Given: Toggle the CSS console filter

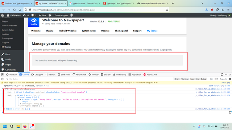Looking at the screenshot, I should (x=211, y=79).
